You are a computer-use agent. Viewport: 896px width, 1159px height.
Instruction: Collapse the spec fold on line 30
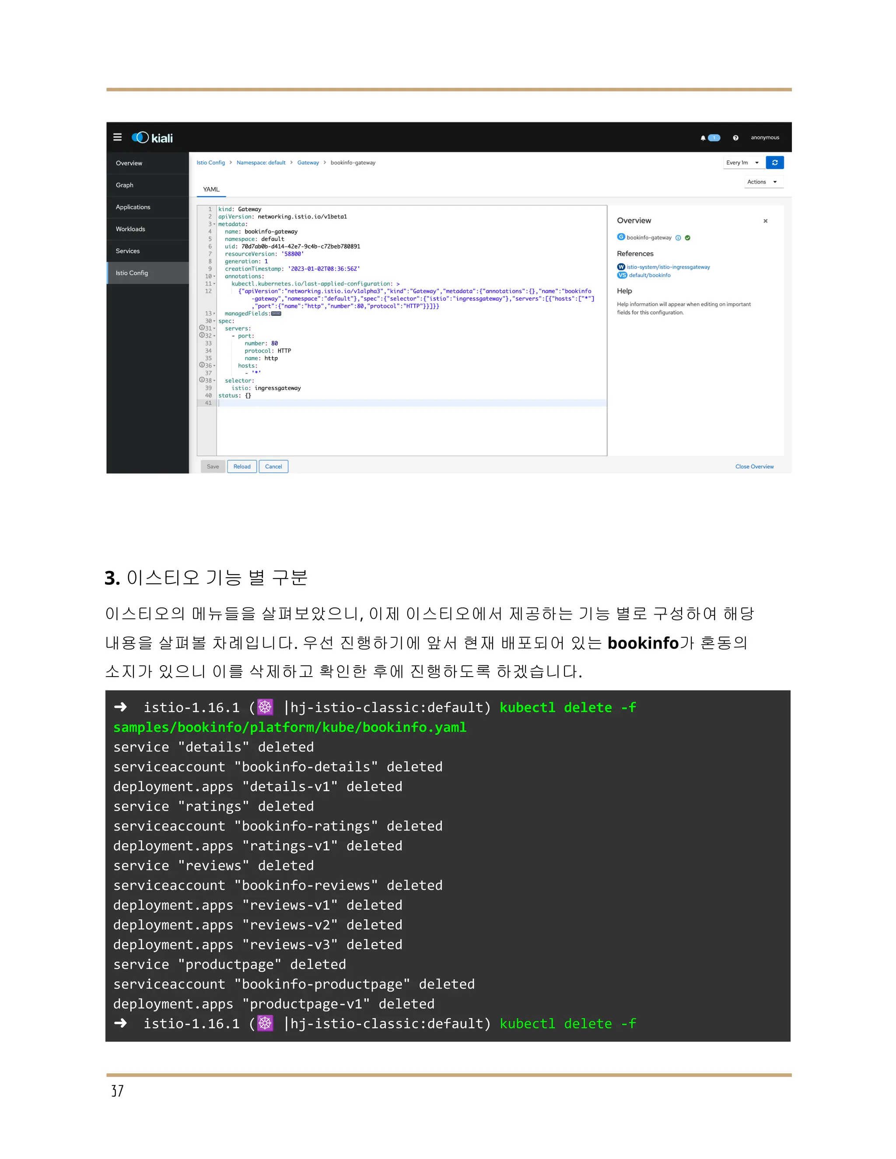coord(214,321)
